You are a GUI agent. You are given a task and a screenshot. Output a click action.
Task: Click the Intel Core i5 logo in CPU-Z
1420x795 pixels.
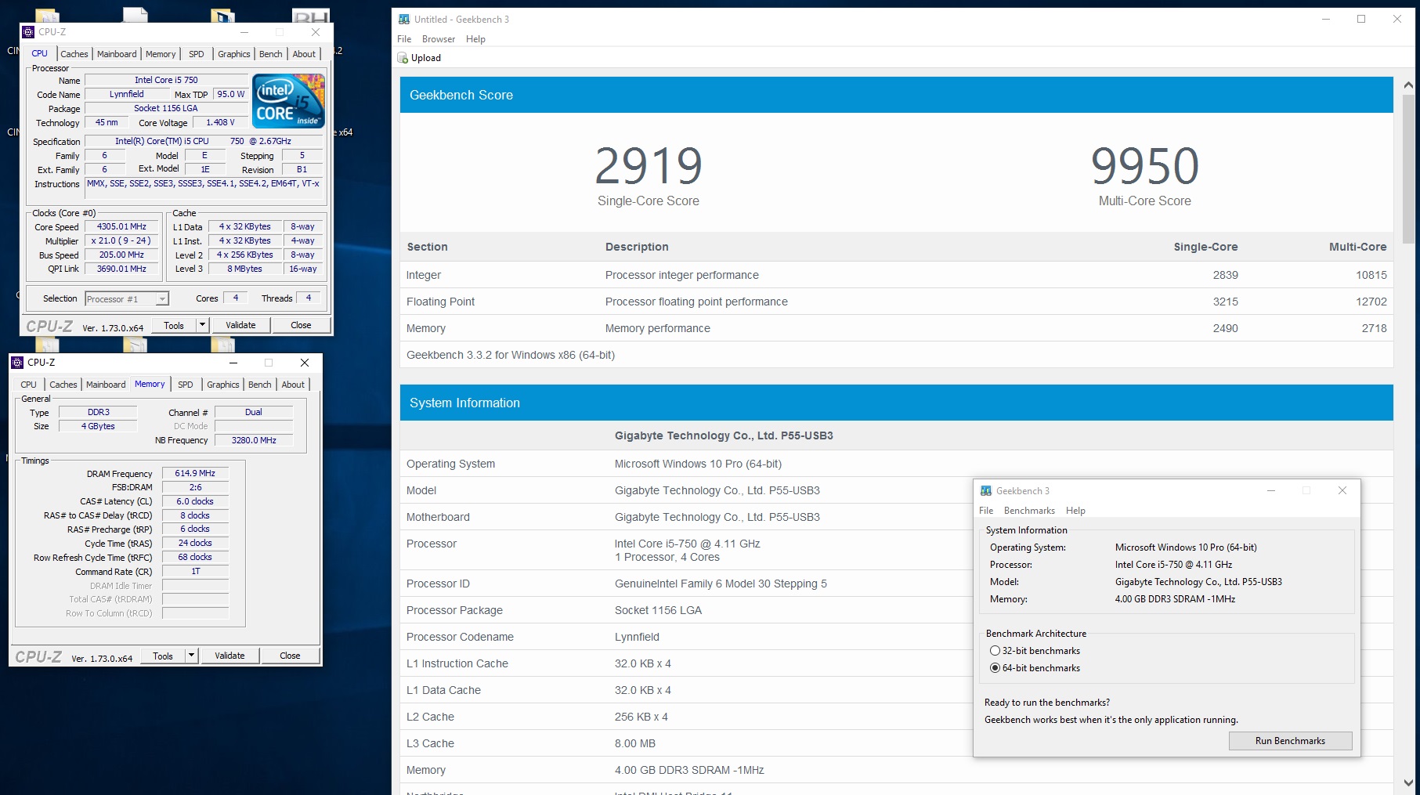288,101
